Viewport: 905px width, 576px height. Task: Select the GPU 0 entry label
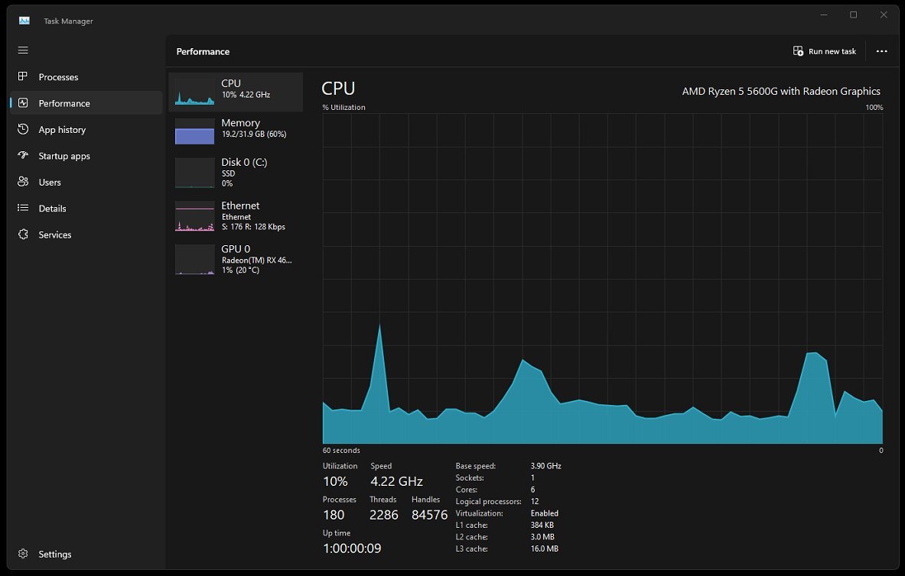236,249
